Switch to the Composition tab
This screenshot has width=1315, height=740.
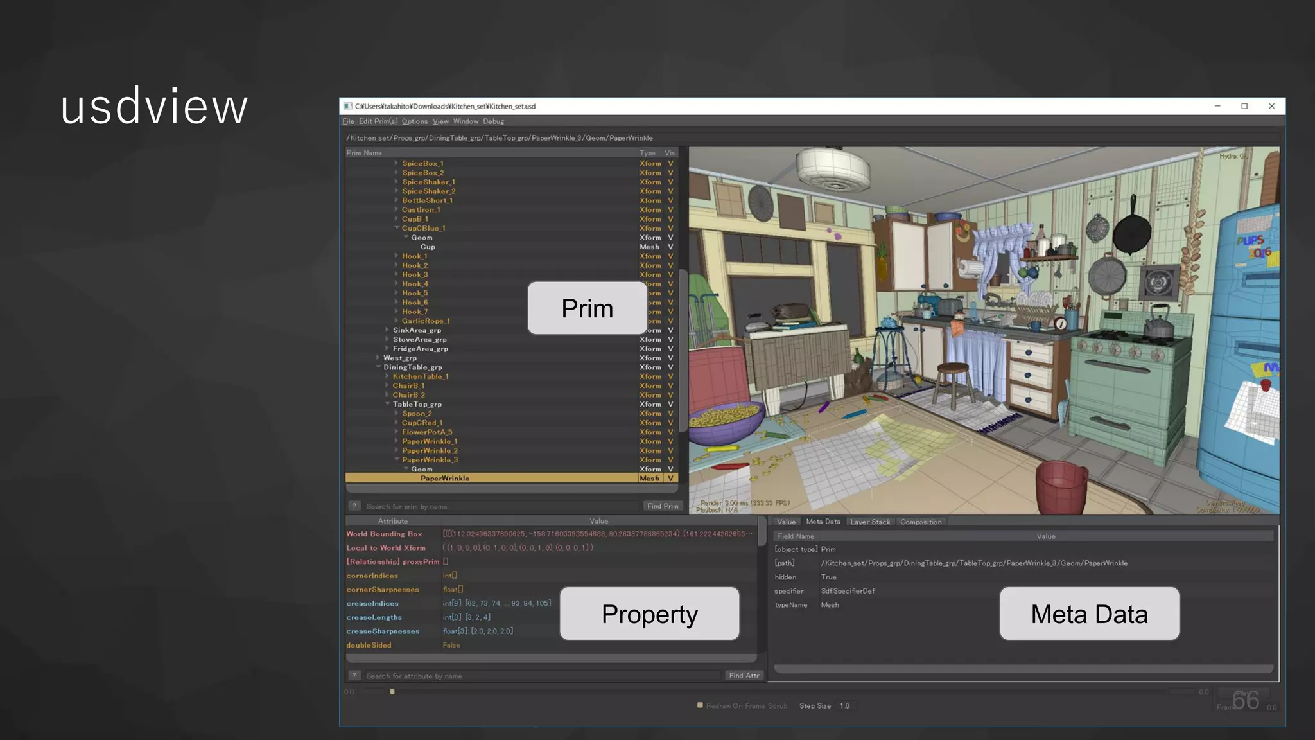[921, 522]
